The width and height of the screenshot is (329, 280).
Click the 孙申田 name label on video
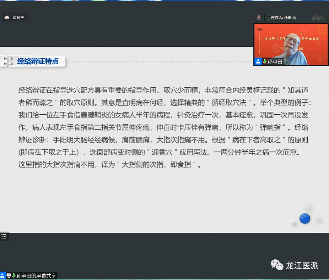tap(275, 61)
